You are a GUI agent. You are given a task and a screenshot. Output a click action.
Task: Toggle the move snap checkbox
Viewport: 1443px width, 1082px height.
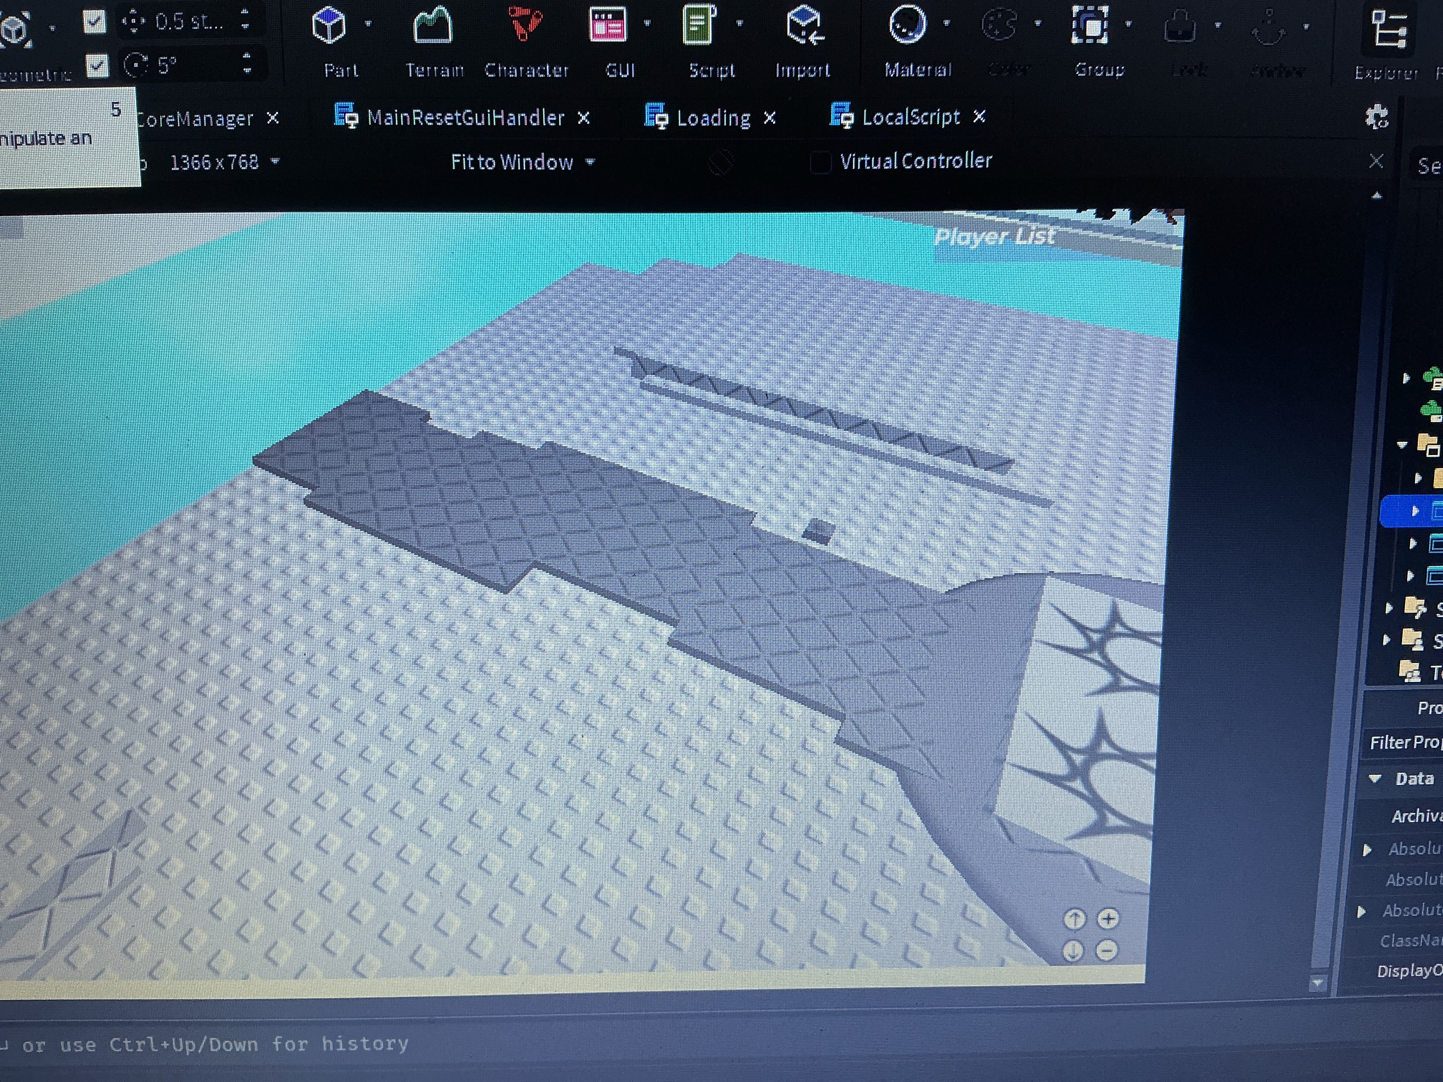point(94,21)
